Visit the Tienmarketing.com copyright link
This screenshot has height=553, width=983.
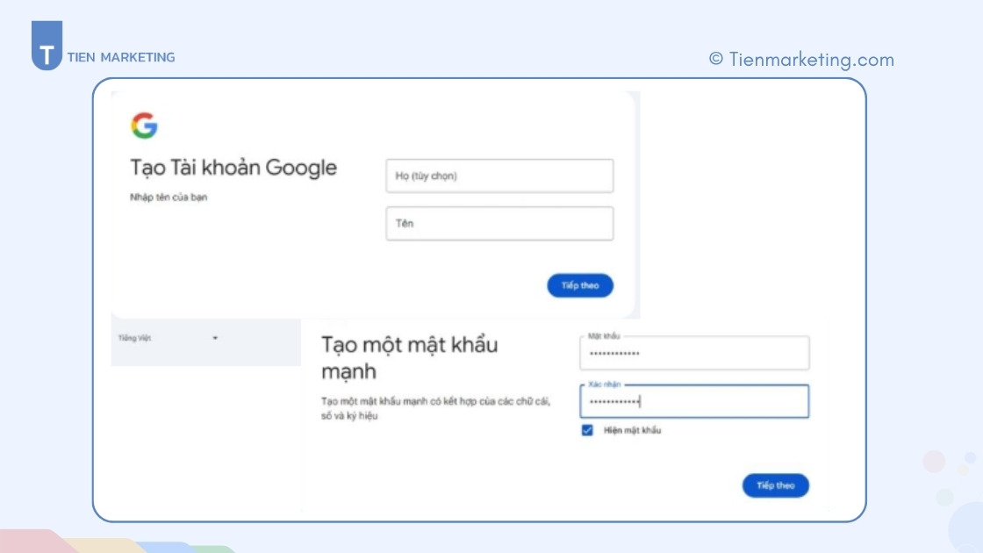(804, 60)
